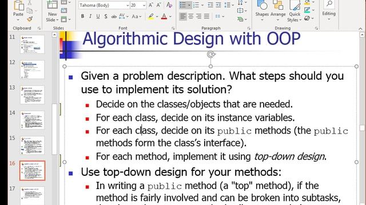The width and height of the screenshot is (366, 205).
Task: Click the Editing magnifier icon
Action: 329,4
